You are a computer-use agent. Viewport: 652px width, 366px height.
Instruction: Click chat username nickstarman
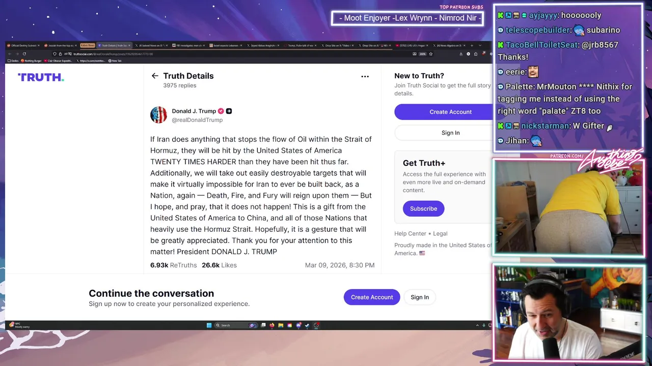tap(546, 126)
